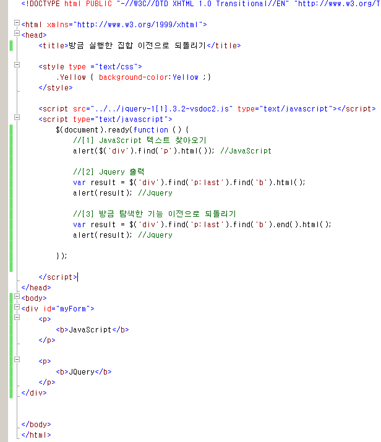The image size is (381, 442).
Task: Click the Korean title text inside title tag
Action: tap(137, 45)
